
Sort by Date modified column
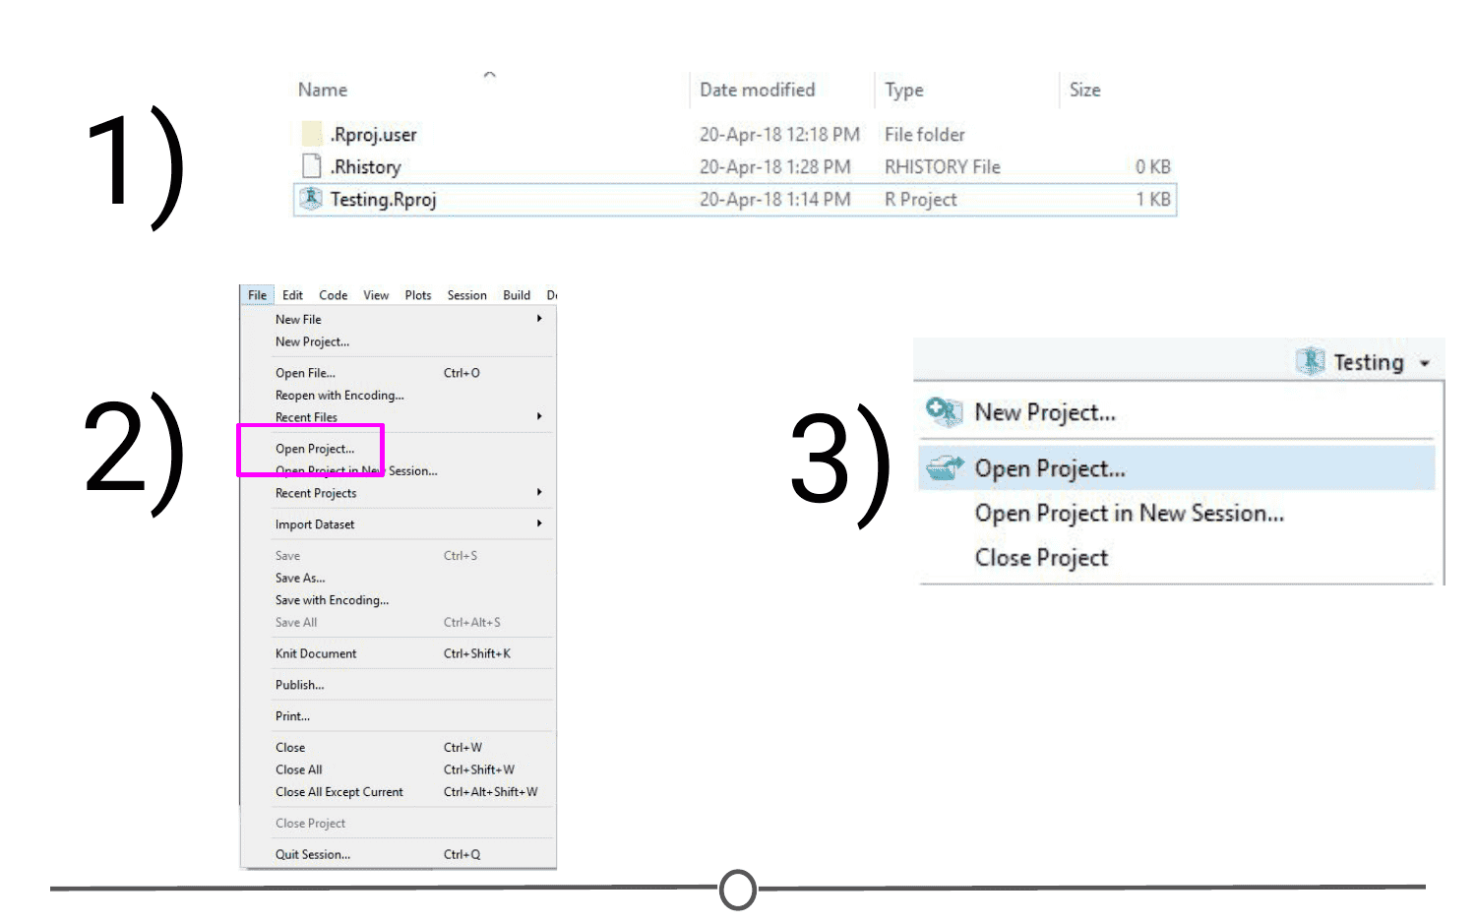(x=757, y=90)
